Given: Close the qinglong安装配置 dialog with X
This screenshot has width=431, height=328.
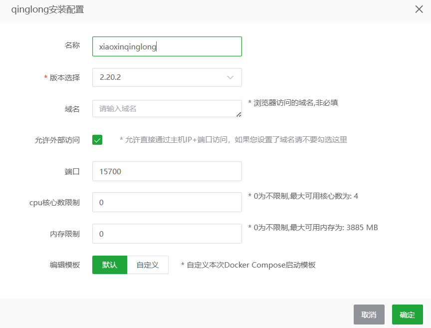Looking at the screenshot, I should click(x=419, y=9).
